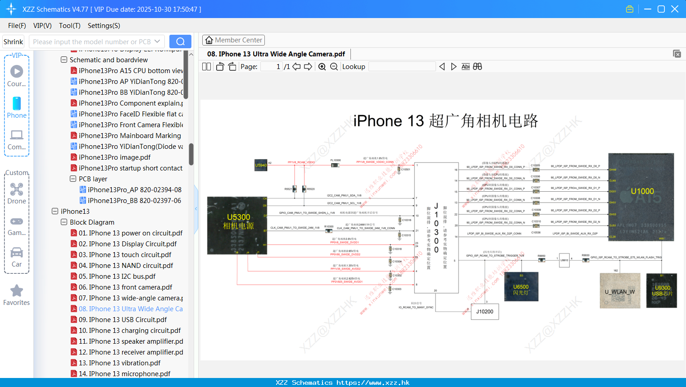Toggle the two-page split view icon
This screenshot has width=686, height=387.
[206, 67]
